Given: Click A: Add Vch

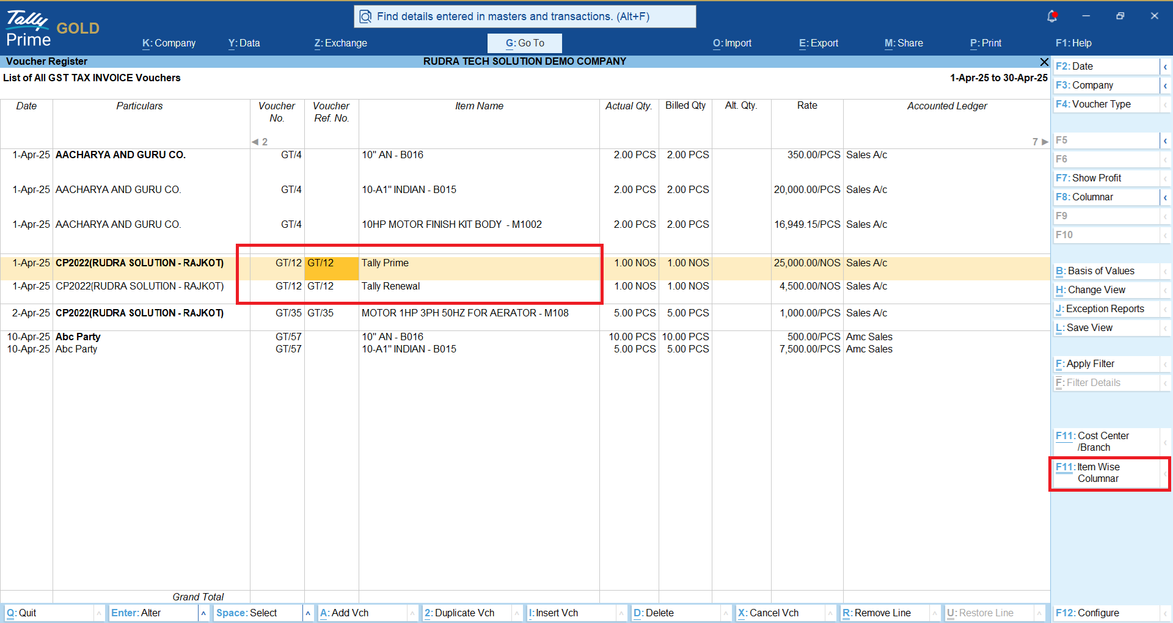Looking at the screenshot, I should [362, 613].
